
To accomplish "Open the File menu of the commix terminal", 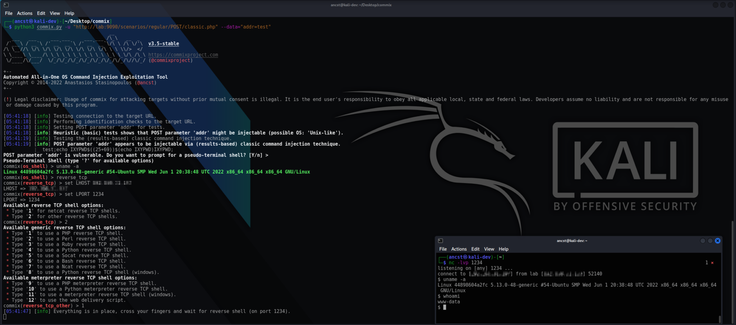I will [x=8, y=13].
